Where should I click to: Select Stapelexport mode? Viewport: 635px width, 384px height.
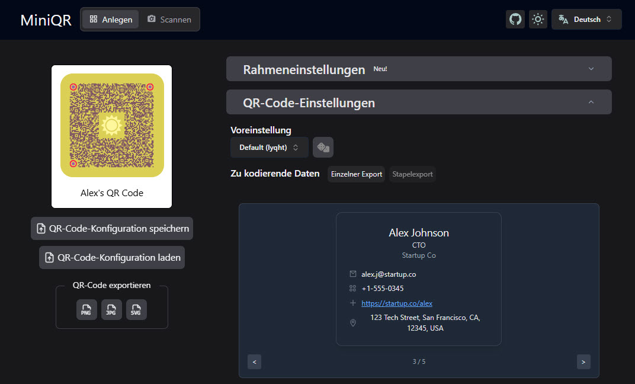412,174
